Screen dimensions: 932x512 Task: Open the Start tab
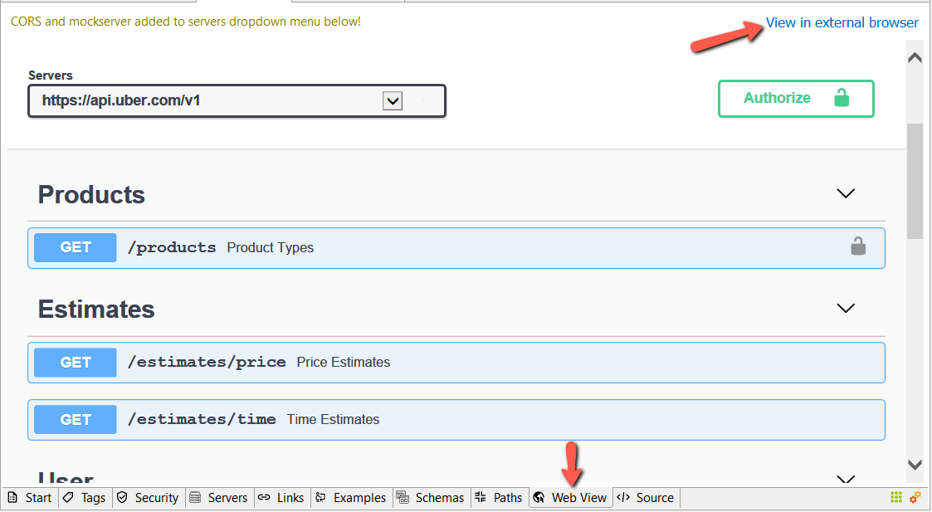tap(30, 498)
